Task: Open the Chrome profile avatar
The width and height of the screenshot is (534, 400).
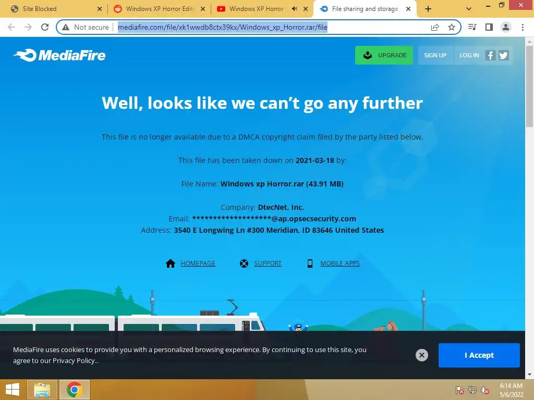Action: 506,27
